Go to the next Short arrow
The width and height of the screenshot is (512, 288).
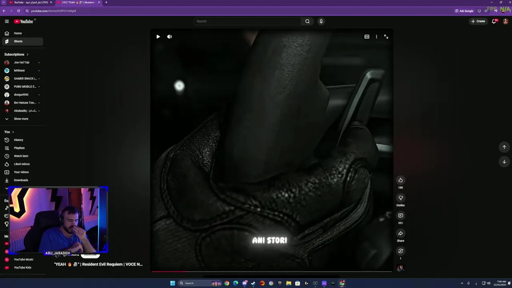504,162
